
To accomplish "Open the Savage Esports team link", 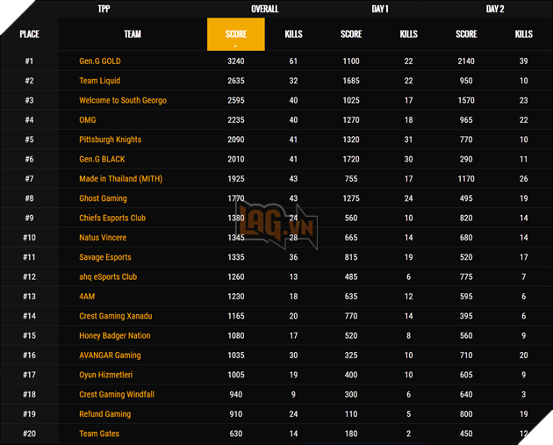I will (x=105, y=257).
